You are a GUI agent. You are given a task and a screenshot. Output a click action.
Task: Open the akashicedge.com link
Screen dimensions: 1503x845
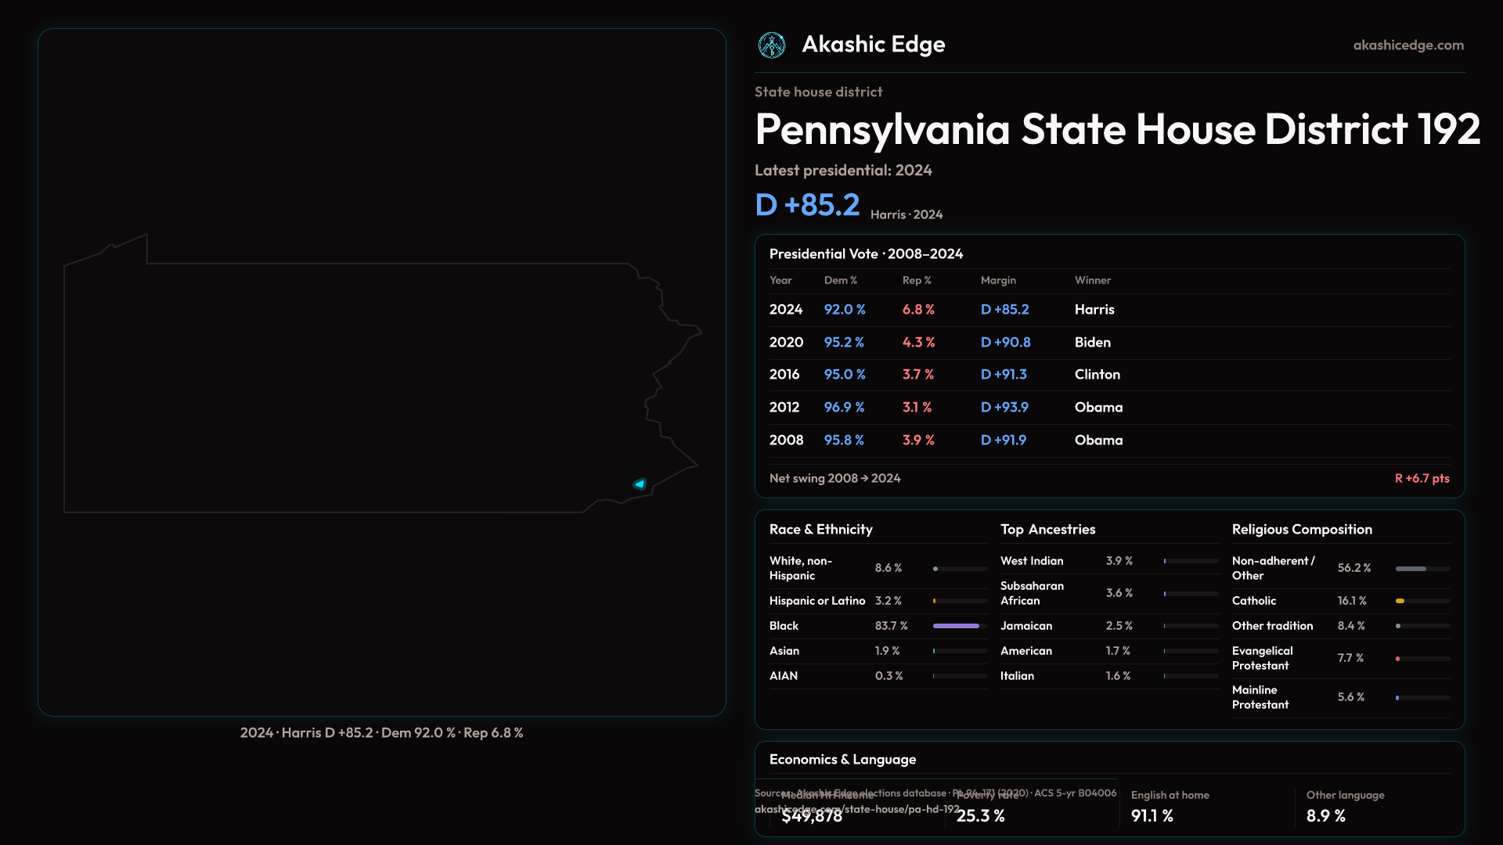[1407, 45]
